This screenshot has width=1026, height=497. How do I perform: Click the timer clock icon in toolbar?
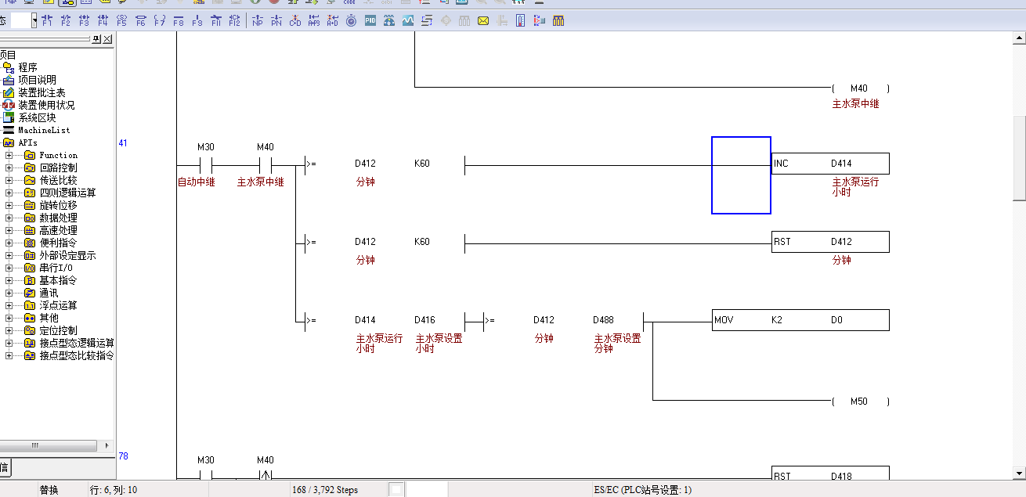pos(351,21)
